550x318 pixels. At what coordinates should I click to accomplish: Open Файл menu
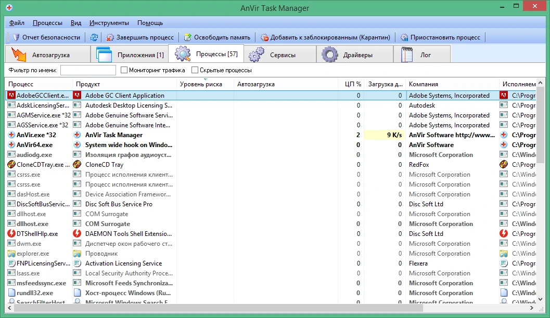pyautogui.click(x=17, y=23)
